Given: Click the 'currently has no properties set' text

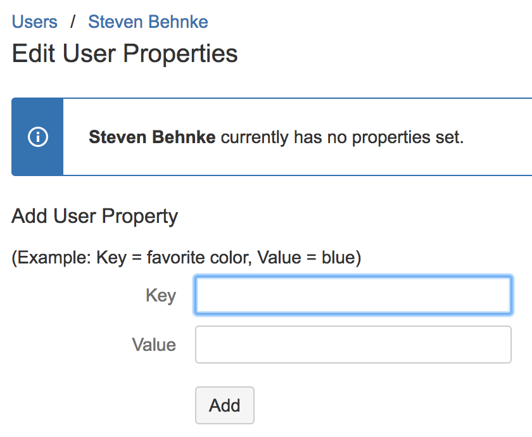Looking at the screenshot, I should [x=343, y=137].
